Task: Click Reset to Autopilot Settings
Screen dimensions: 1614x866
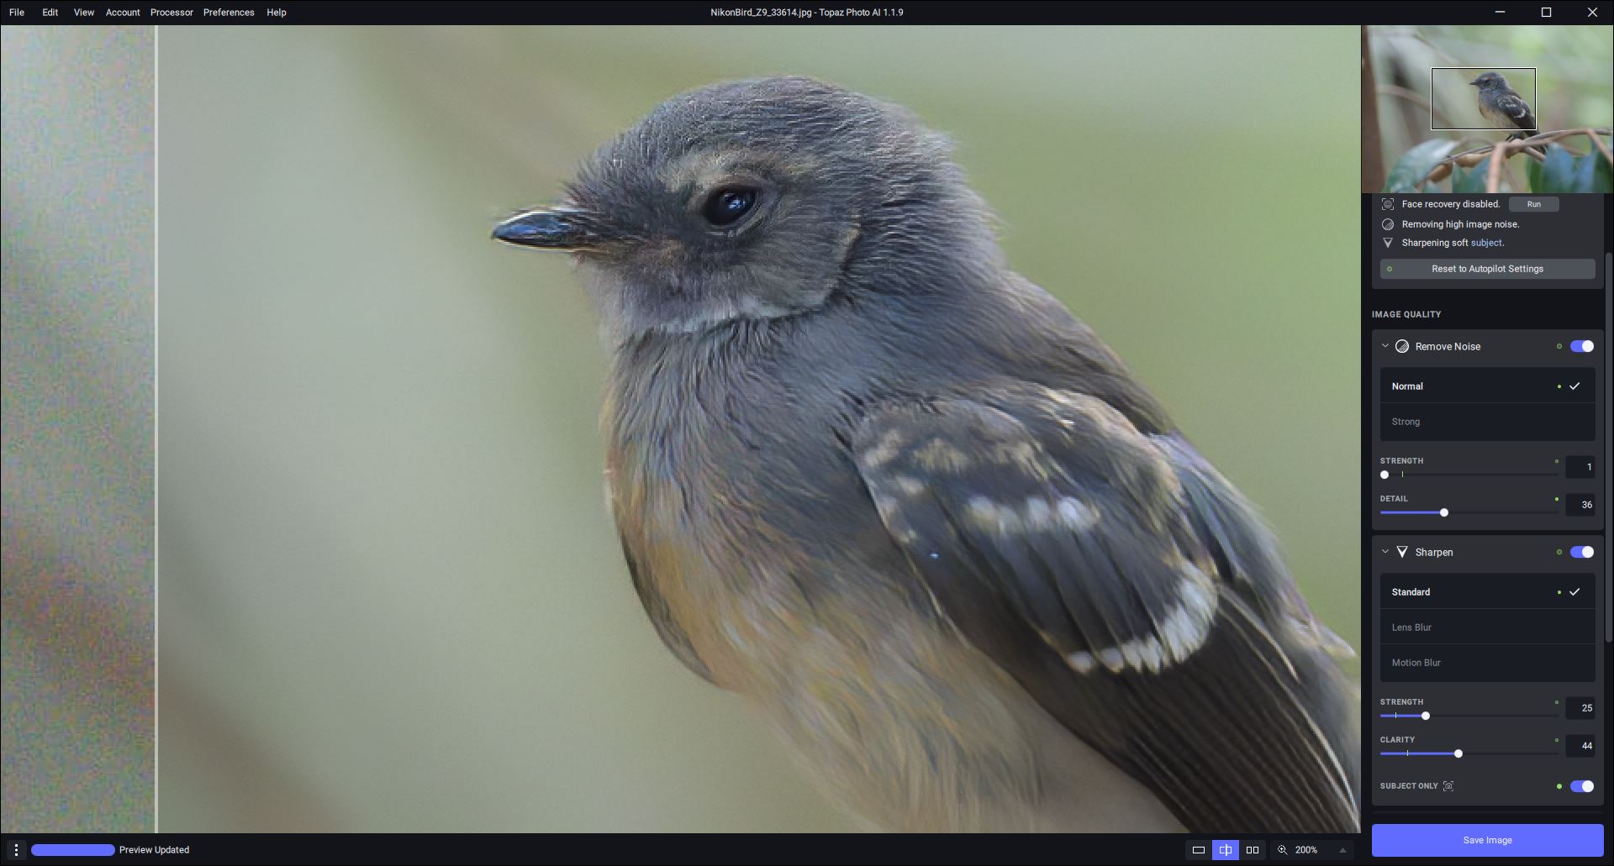Action: click(1487, 269)
